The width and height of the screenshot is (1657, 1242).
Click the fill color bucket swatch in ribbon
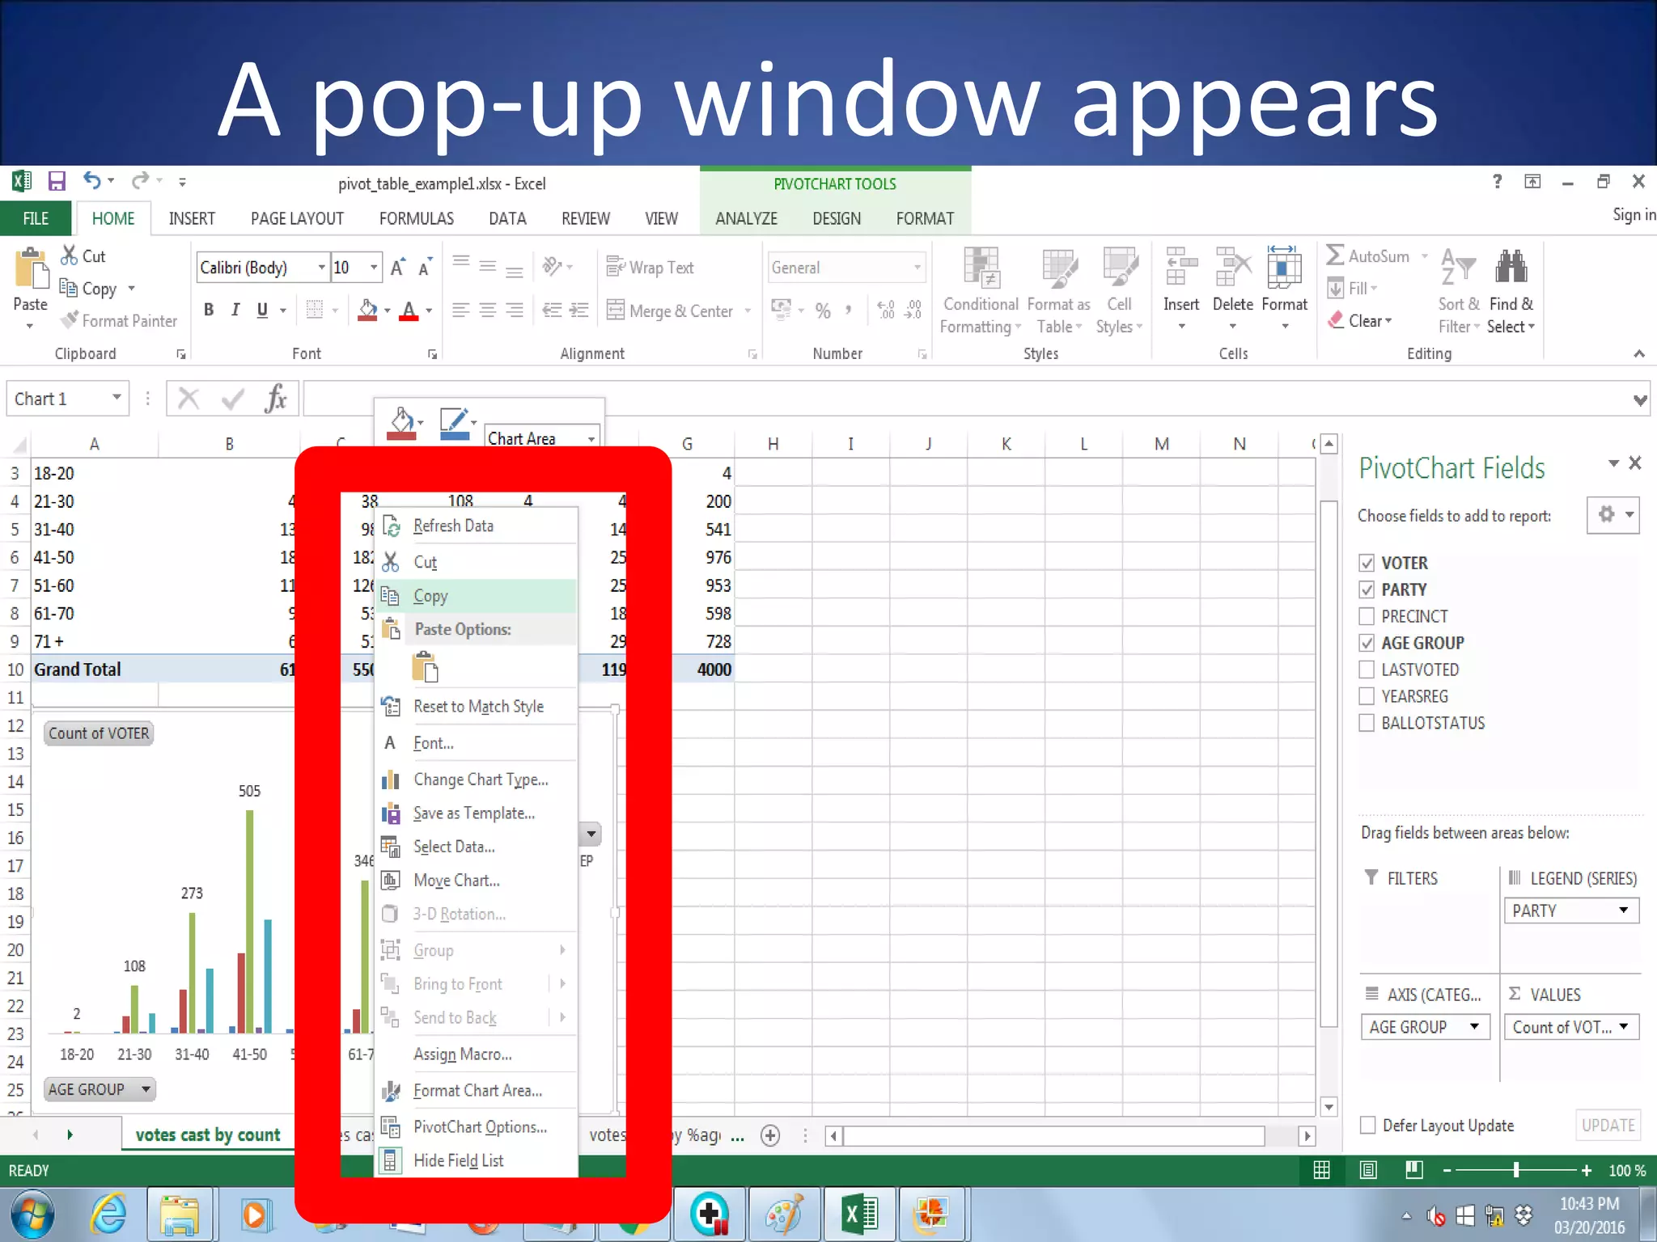(368, 310)
